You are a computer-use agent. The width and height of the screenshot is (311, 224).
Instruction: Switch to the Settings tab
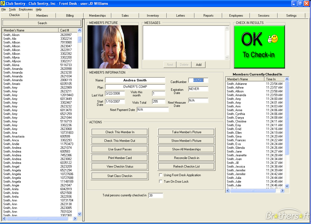point(291,16)
